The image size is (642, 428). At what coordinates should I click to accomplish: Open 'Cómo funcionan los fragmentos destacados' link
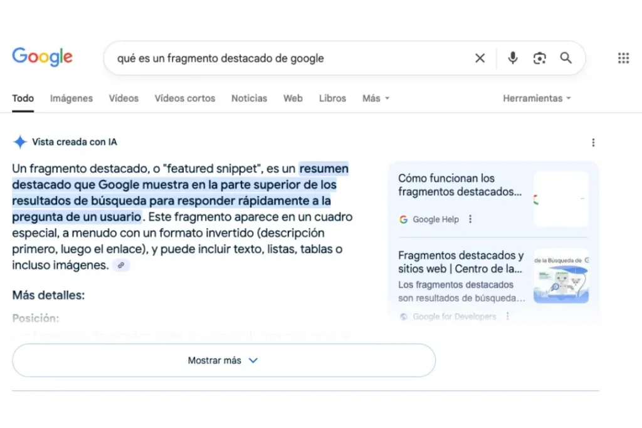click(x=460, y=185)
